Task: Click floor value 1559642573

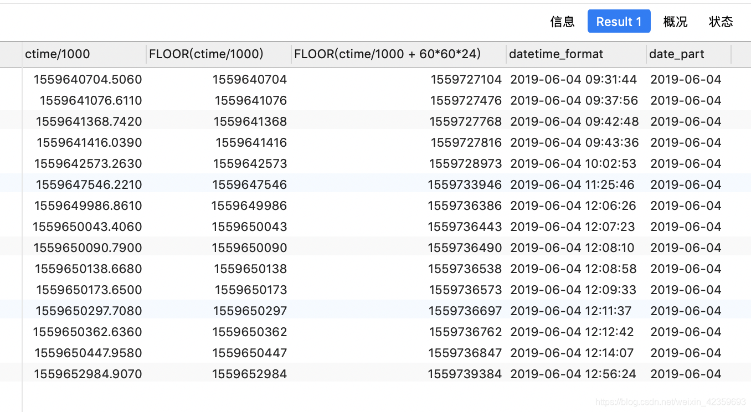Action: (250, 163)
